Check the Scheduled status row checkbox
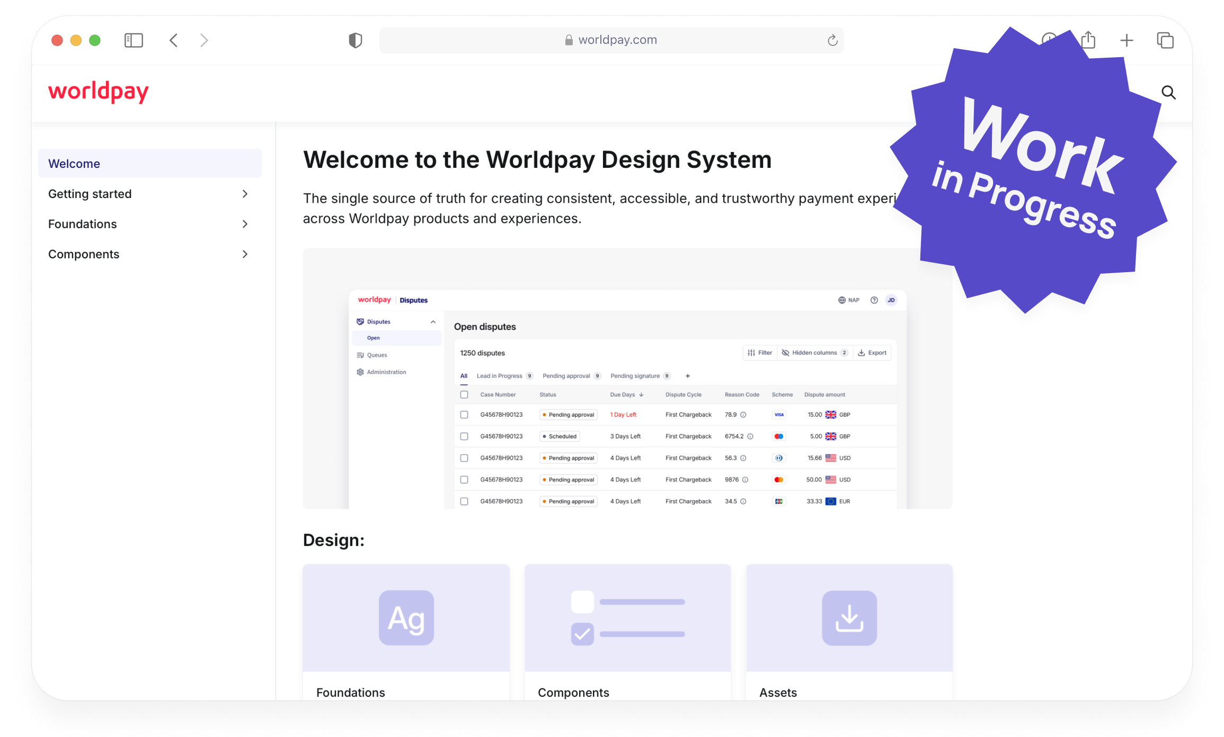 click(464, 437)
